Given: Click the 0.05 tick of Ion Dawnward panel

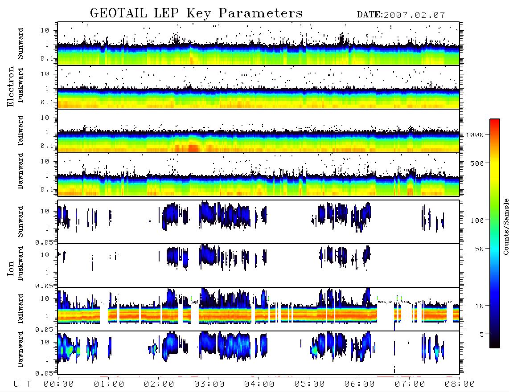Looking at the screenshot, I should pyautogui.click(x=44, y=373).
